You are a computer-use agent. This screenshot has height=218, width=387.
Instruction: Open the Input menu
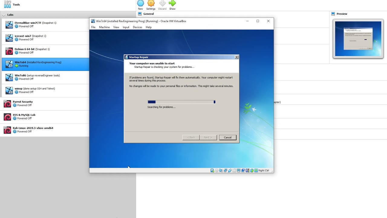point(126,27)
